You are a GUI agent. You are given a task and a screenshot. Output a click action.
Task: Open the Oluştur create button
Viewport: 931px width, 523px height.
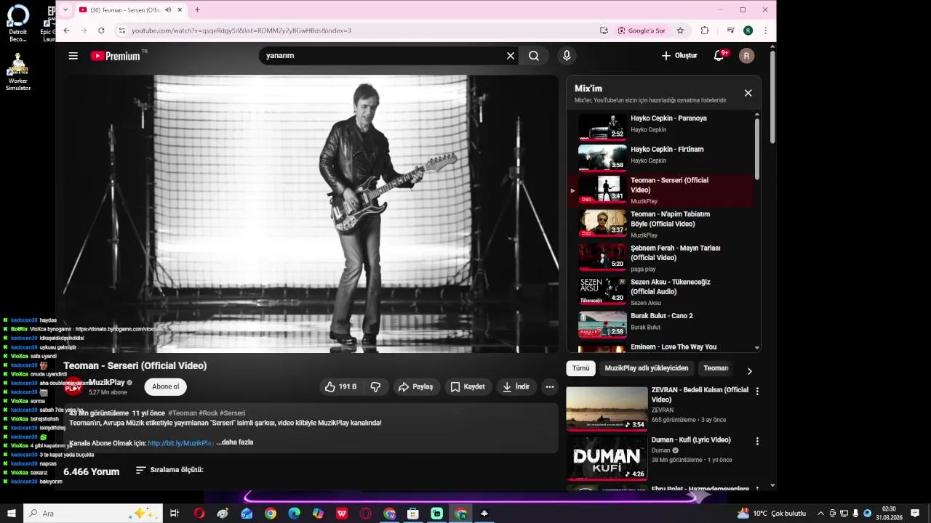point(679,56)
